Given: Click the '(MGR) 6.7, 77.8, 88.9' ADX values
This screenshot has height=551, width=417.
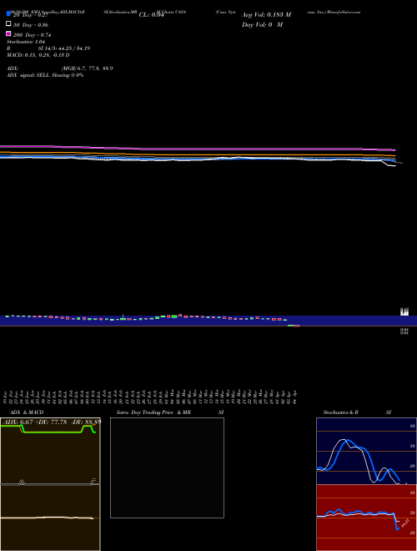Looking at the screenshot, I should (87, 68).
